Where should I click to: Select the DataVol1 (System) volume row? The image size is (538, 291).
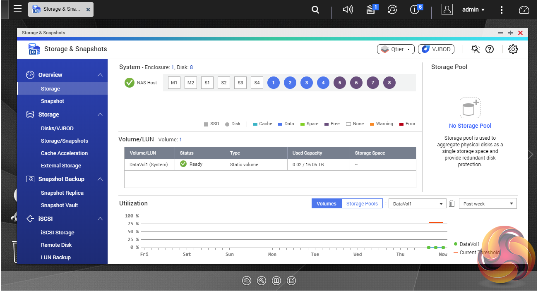(270, 165)
